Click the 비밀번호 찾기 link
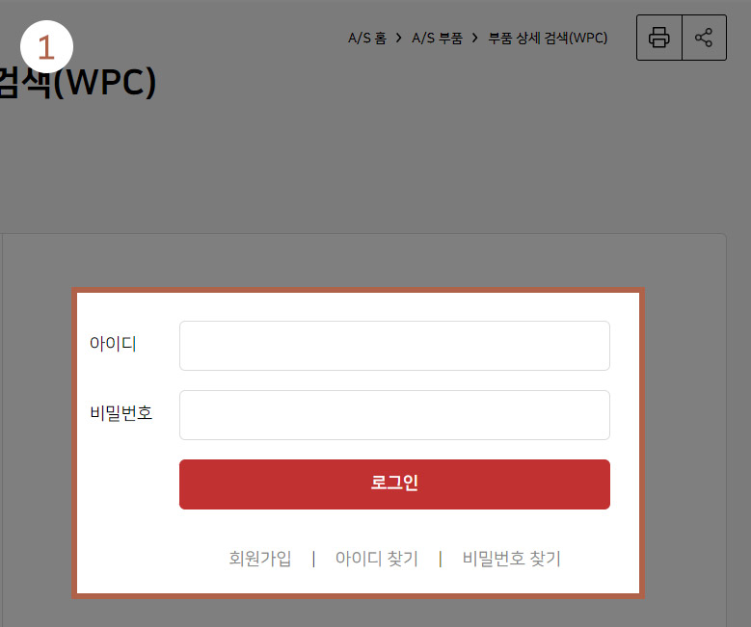The width and height of the screenshot is (751, 627). pyautogui.click(x=512, y=558)
